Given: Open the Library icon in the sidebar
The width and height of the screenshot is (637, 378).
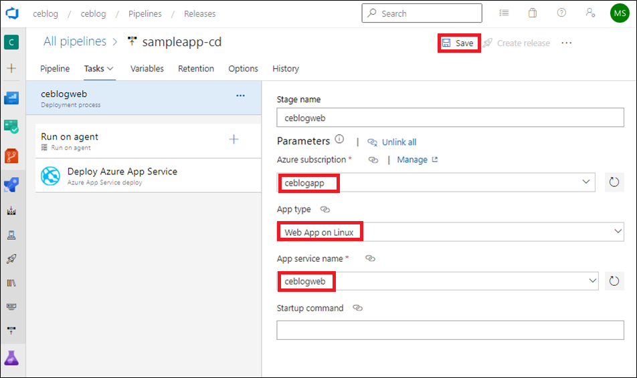Looking at the screenshot, I should coord(11,282).
